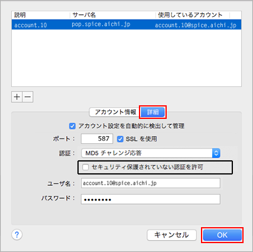Click the 認証 dropdown stepper arrows
Image resolution: width=253 pixels, height=252 pixels.
pyautogui.click(x=216, y=153)
